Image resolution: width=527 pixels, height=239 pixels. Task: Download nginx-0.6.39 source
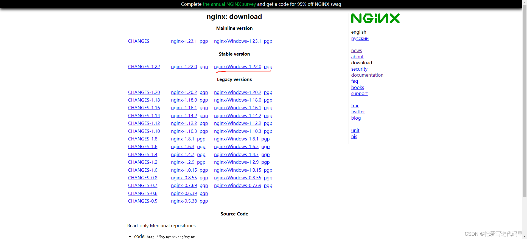pos(184,193)
